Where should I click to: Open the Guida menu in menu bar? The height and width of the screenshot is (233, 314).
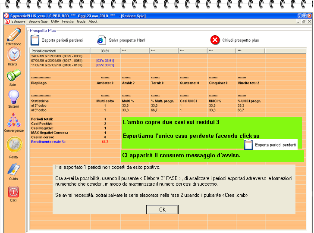[81, 22]
